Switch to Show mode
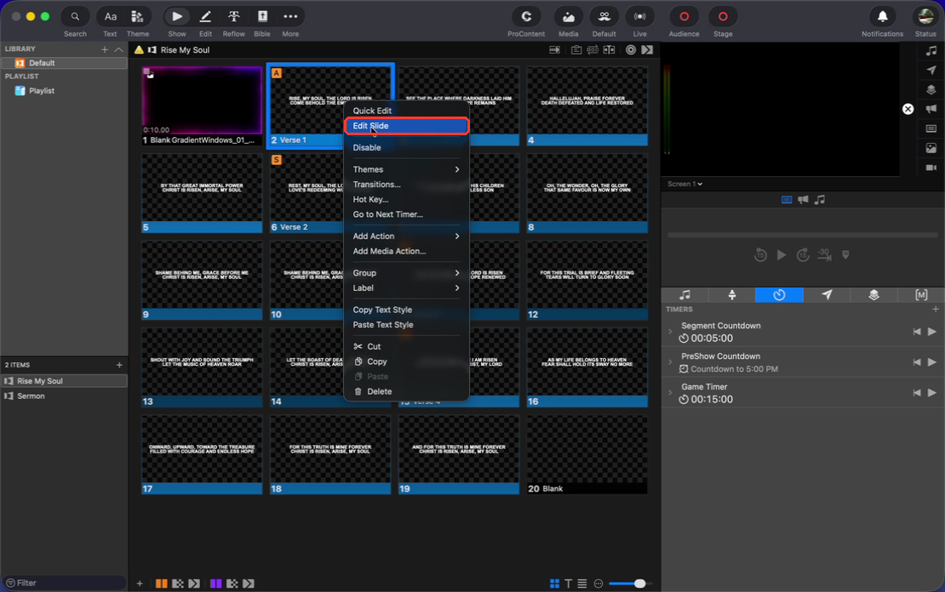Screen dimensions: 945x592 click(176, 17)
